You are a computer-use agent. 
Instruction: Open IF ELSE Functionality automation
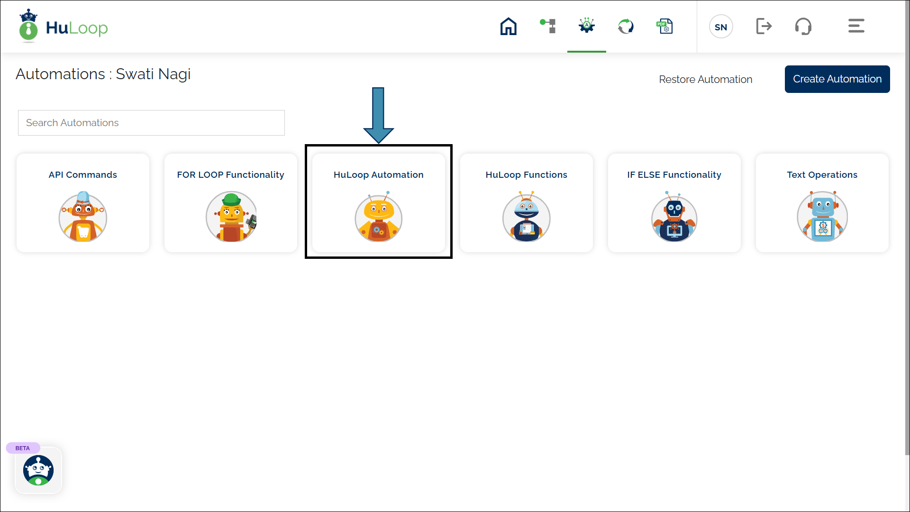point(674,203)
